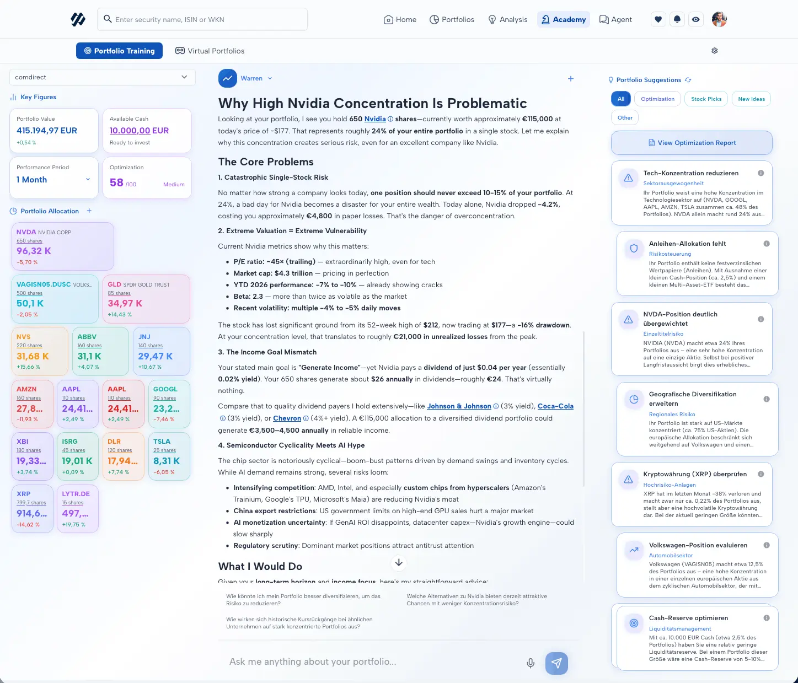798x683 pixels.
Task: Refresh the Portfolio Suggestions list
Action: [688, 80]
